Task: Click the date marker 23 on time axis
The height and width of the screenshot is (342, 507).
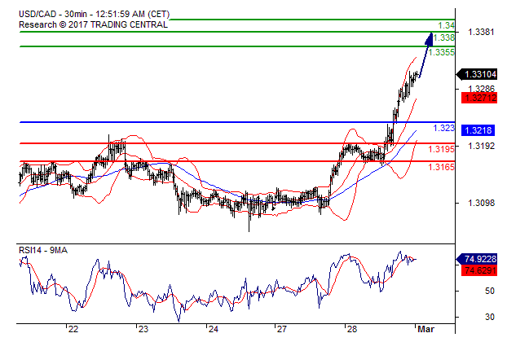Action: coord(143,329)
